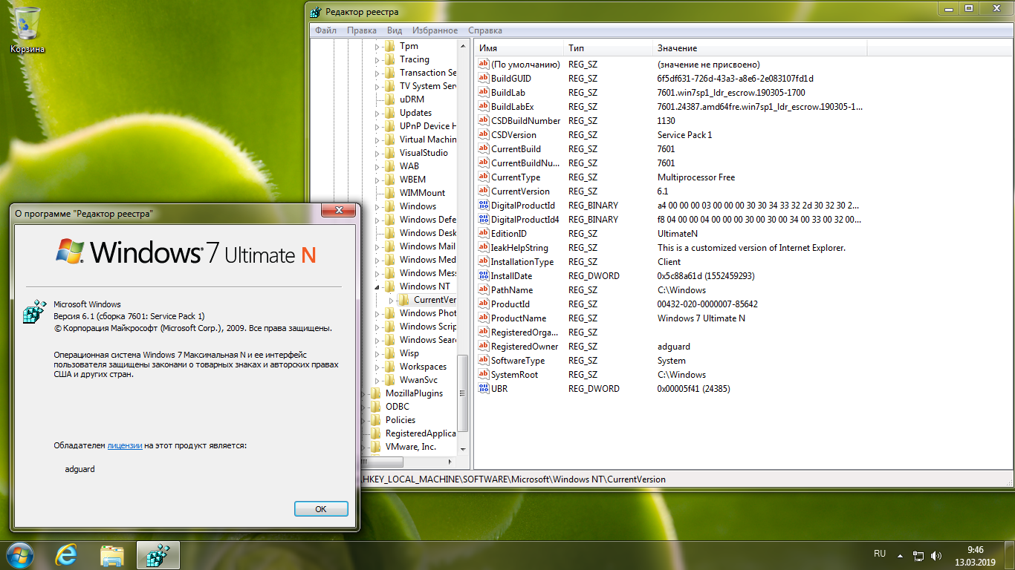Select the InstallationType value name

[522, 262]
